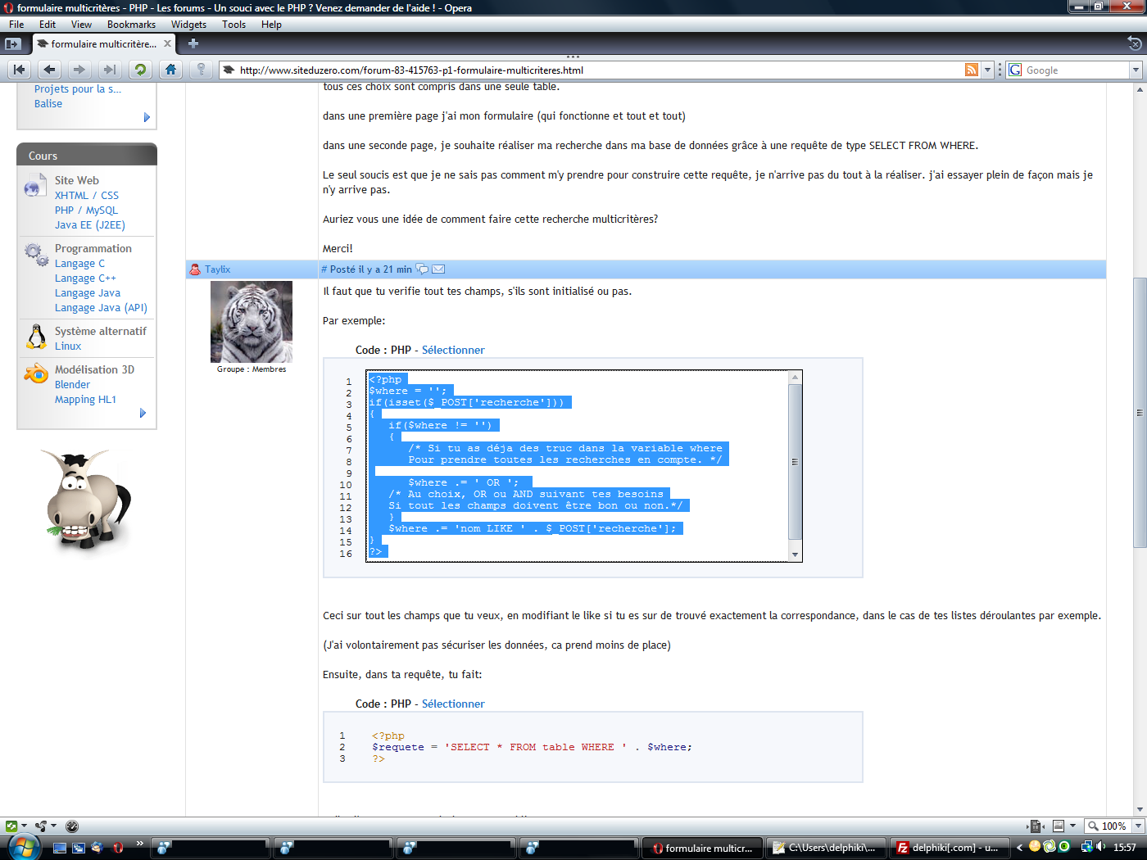Open the Widgets menu
The width and height of the screenshot is (1147, 860).
[188, 25]
